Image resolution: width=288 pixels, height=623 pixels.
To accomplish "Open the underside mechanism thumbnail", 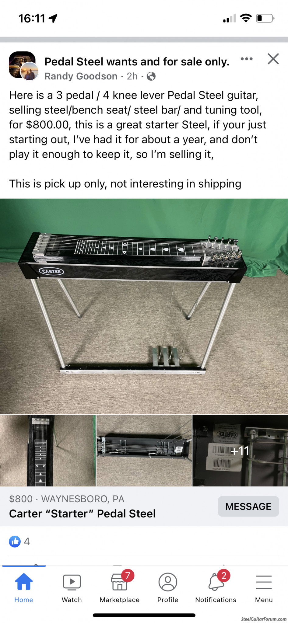I will [144, 451].
